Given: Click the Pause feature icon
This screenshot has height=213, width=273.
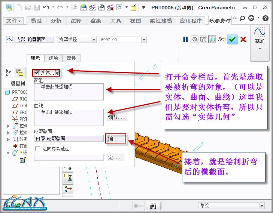Looking at the screenshot, I should coord(185,39).
